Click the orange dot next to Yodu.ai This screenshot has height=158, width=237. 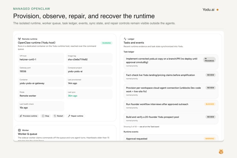(x=218, y=10)
